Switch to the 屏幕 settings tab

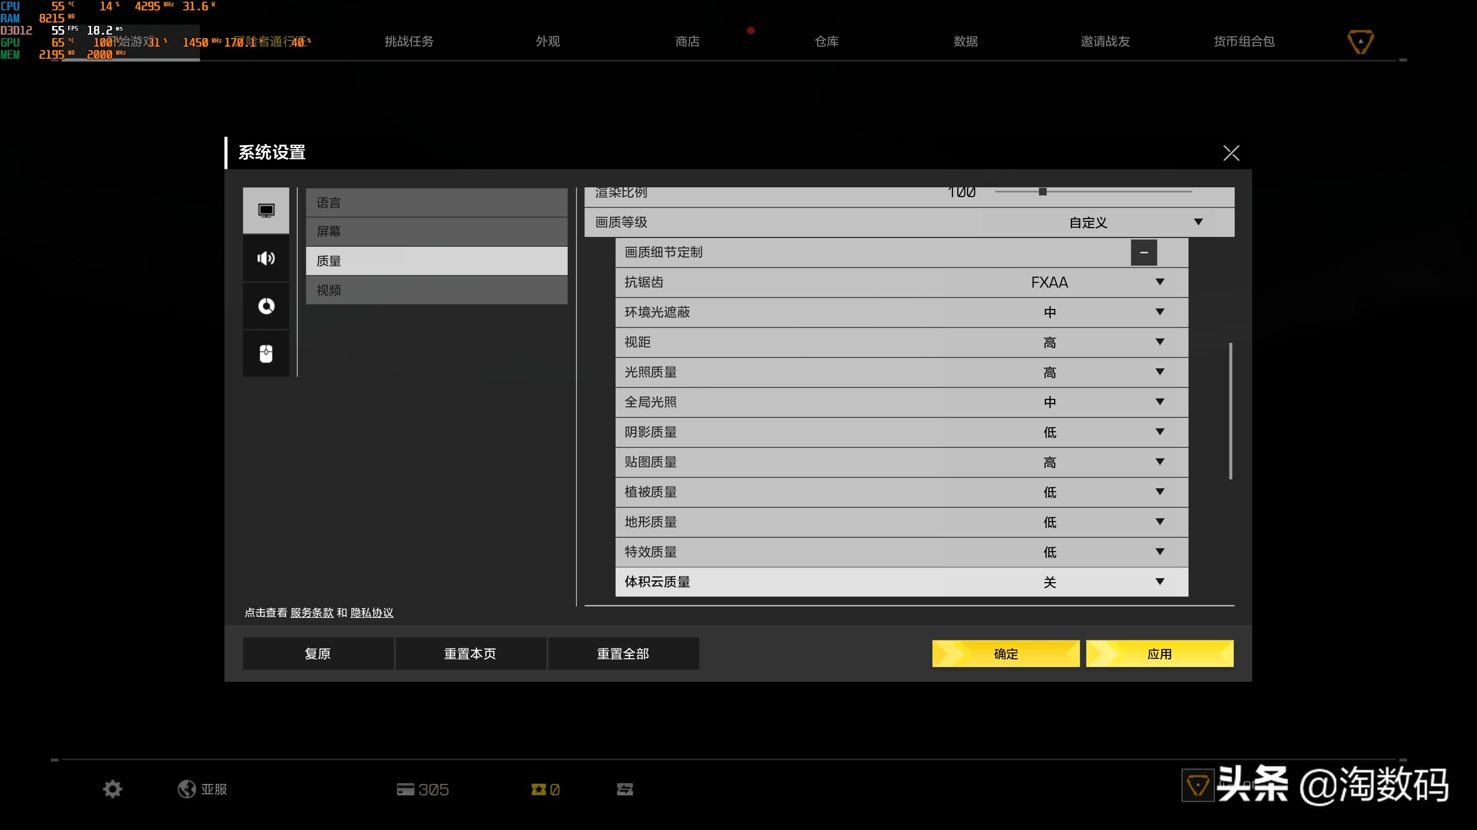pyautogui.click(x=436, y=232)
